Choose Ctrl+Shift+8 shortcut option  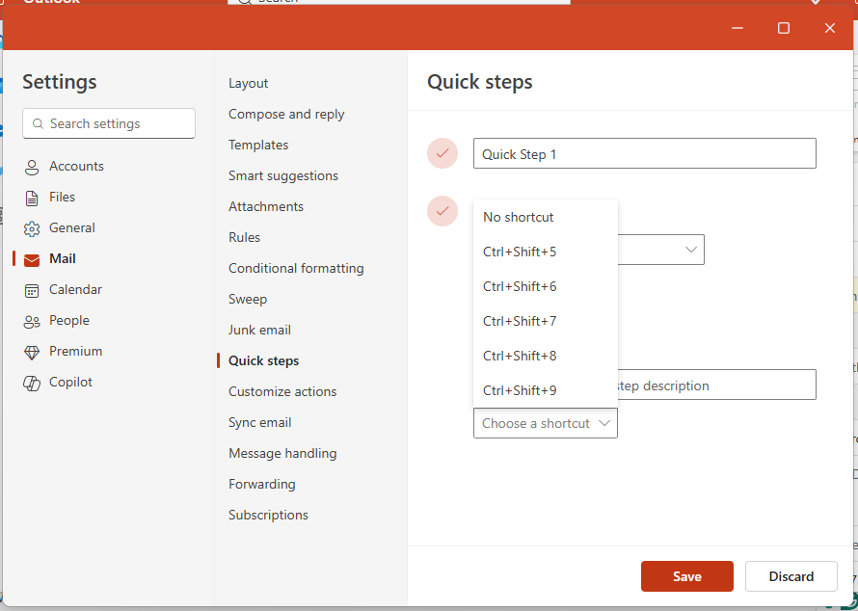[x=546, y=356]
